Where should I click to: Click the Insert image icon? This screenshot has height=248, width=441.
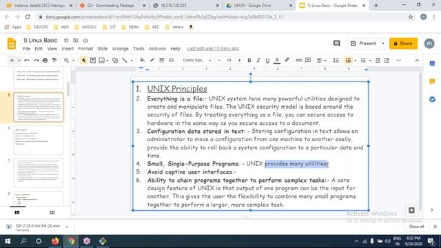[102, 61]
